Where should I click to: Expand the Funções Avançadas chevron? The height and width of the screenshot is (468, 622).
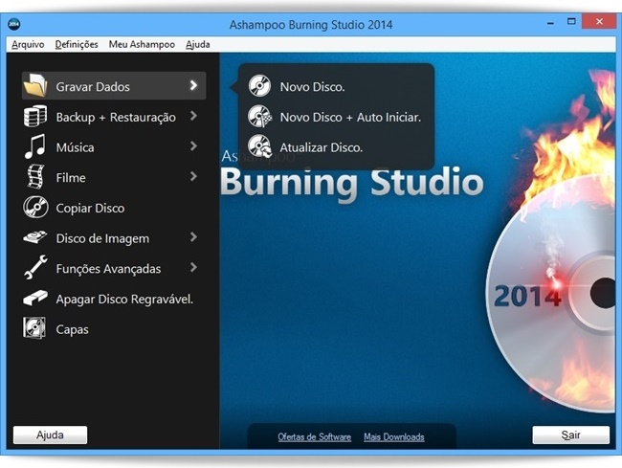pyautogui.click(x=193, y=267)
